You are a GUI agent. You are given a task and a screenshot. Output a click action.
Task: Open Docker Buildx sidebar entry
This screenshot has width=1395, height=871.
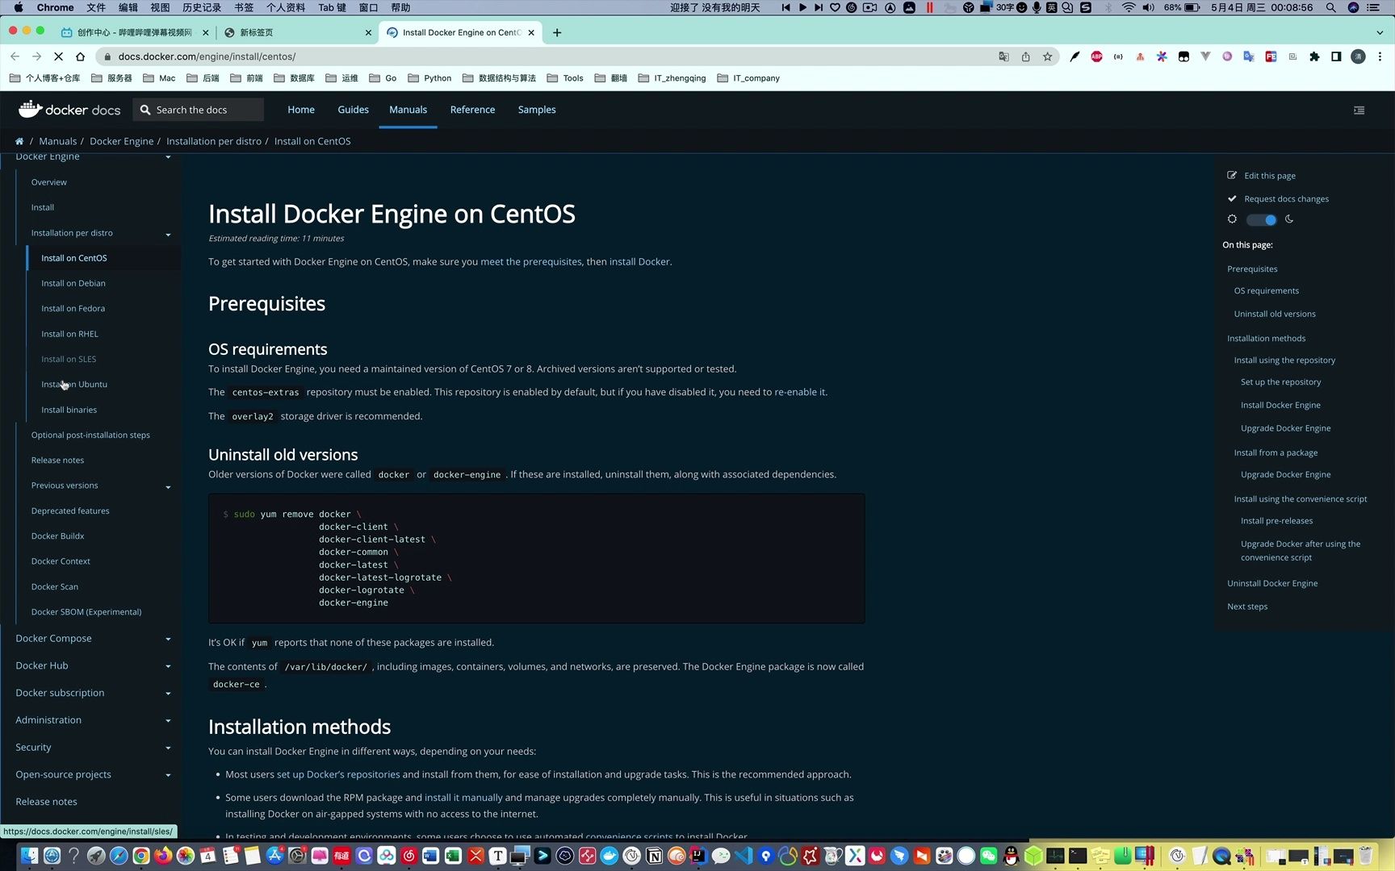(57, 536)
